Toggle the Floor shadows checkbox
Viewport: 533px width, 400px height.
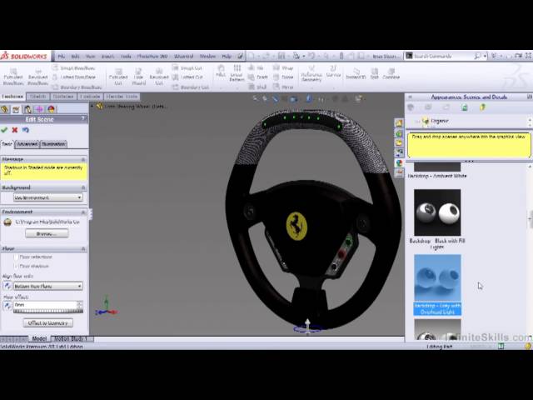coord(17,266)
